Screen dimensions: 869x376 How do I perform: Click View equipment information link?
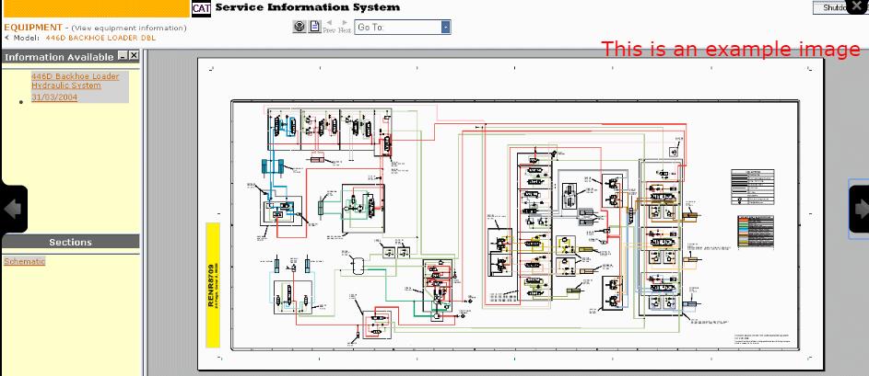point(129,28)
